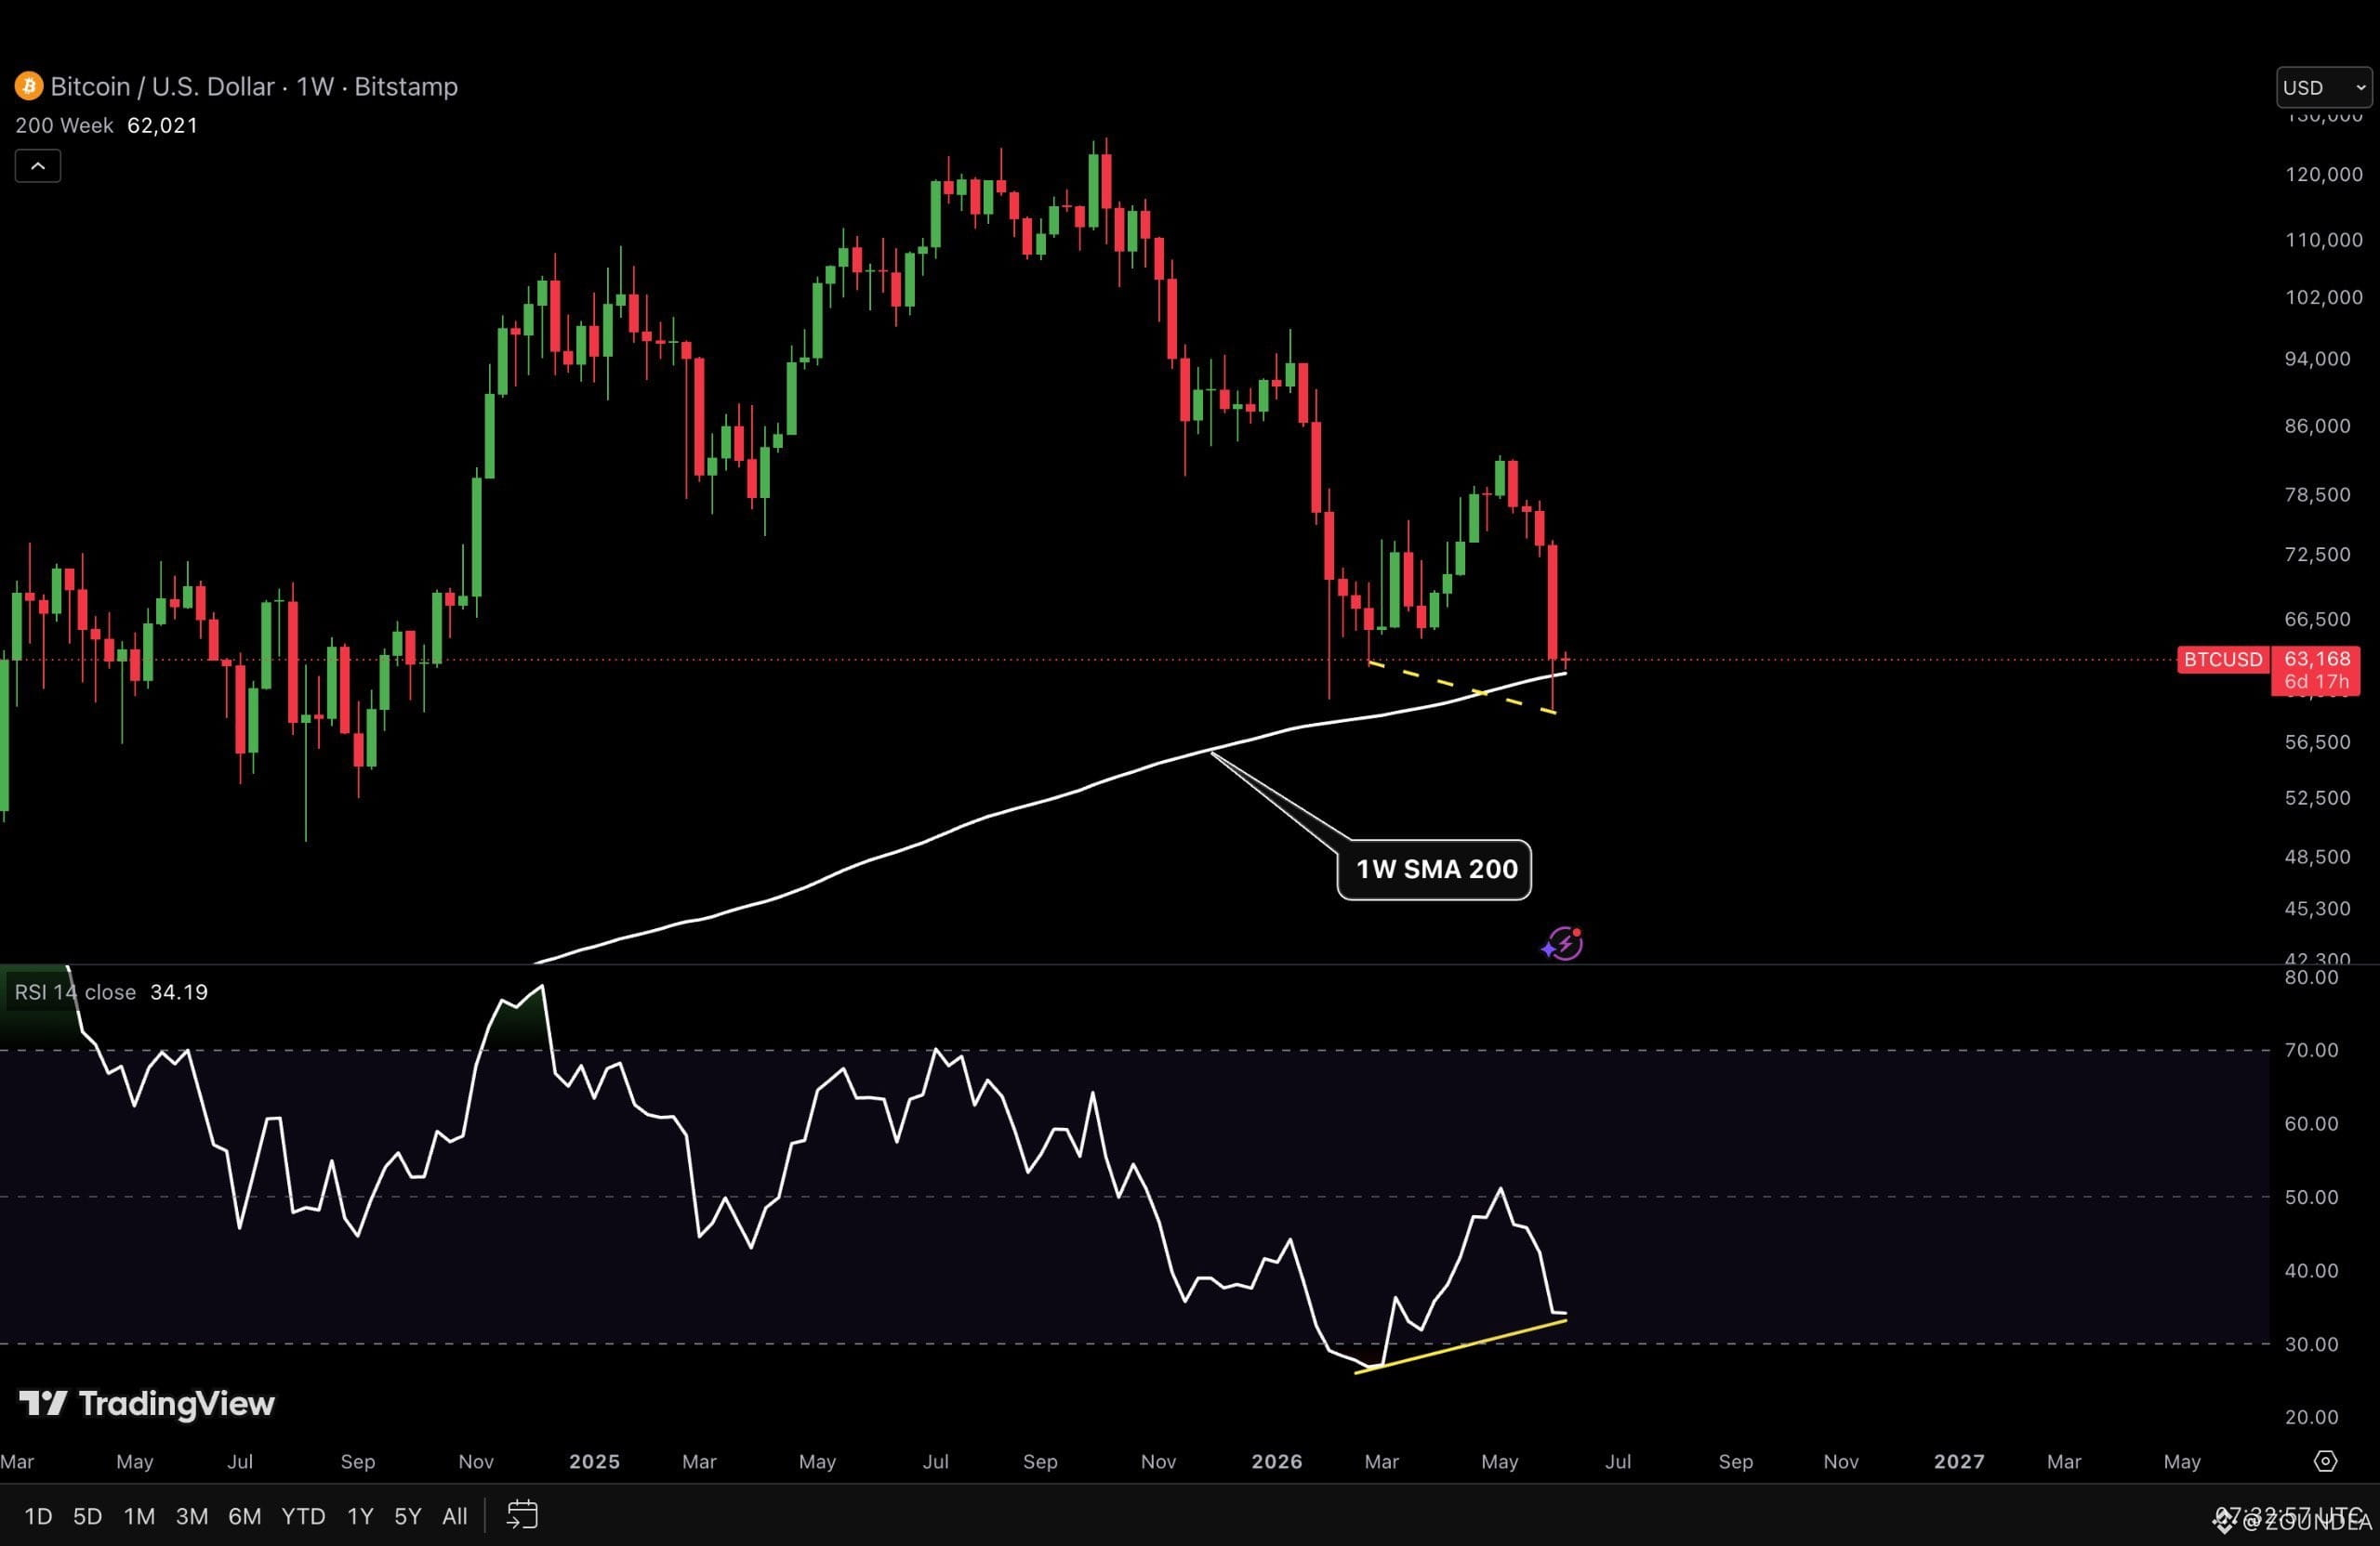The height and width of the screenshot is (1546, 2380).
Task: Select the 5Y time range
Action: click(408, 1516)
